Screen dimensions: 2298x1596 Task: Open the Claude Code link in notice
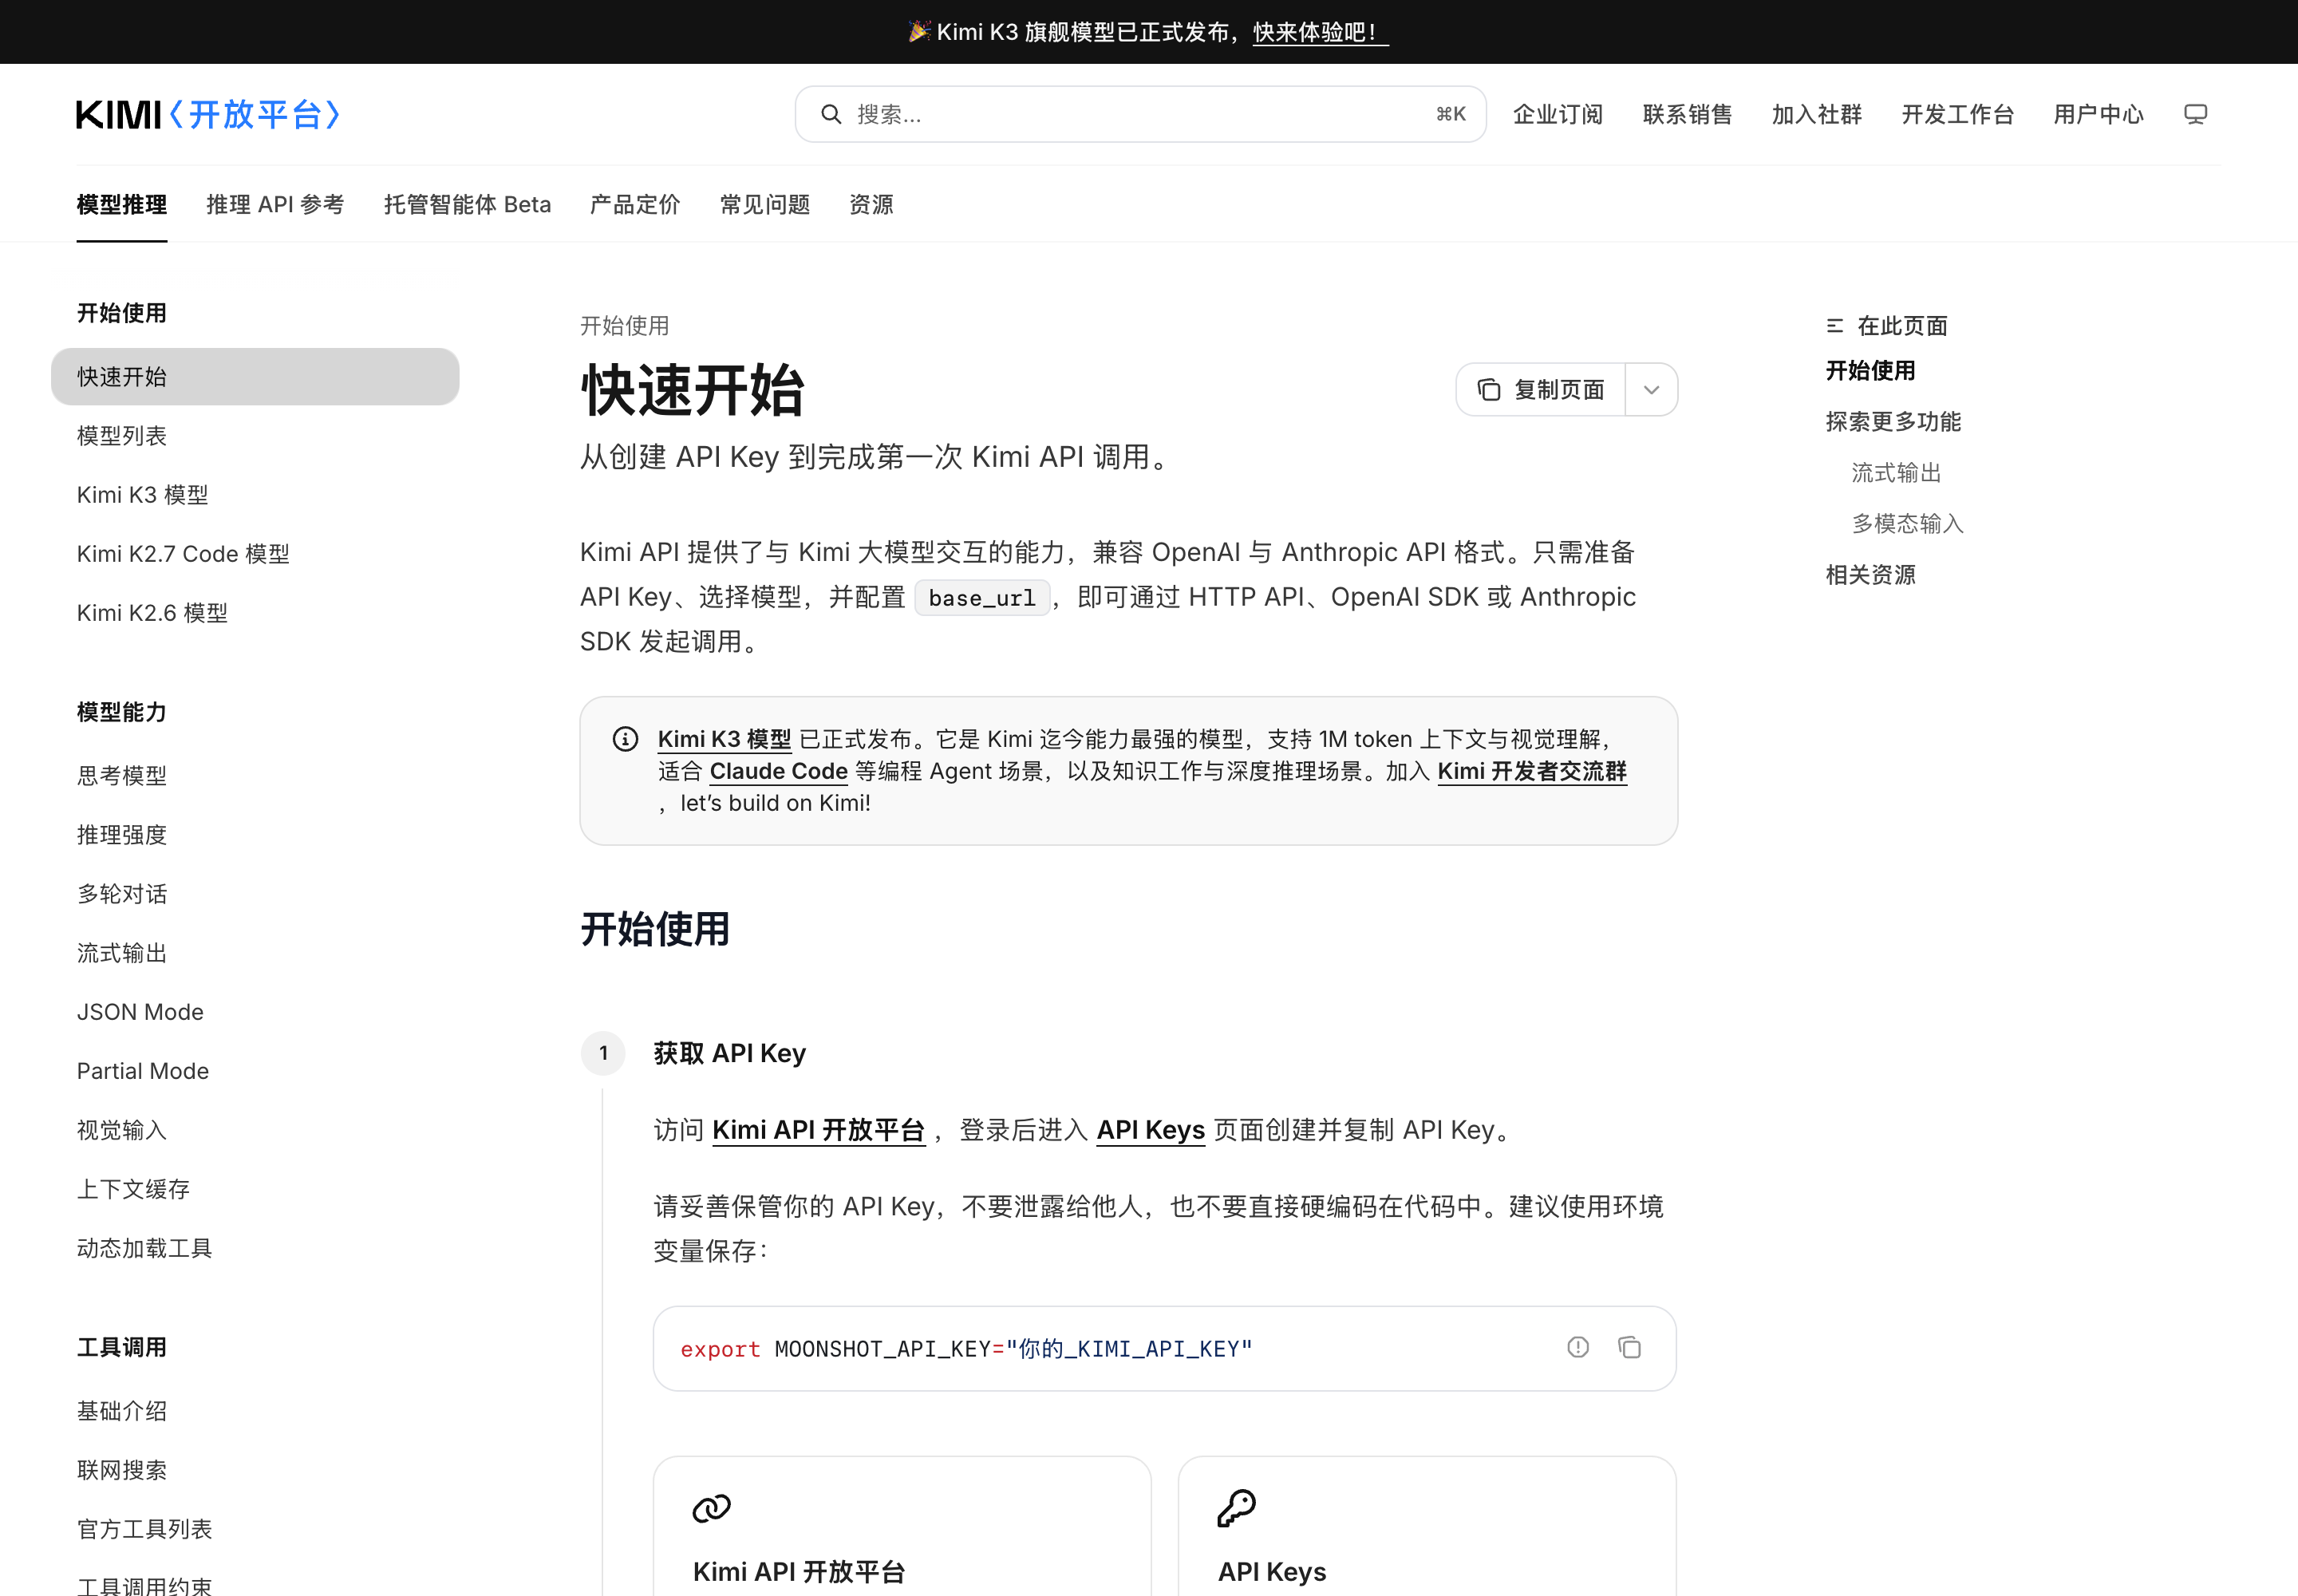[x=779, y=771]
